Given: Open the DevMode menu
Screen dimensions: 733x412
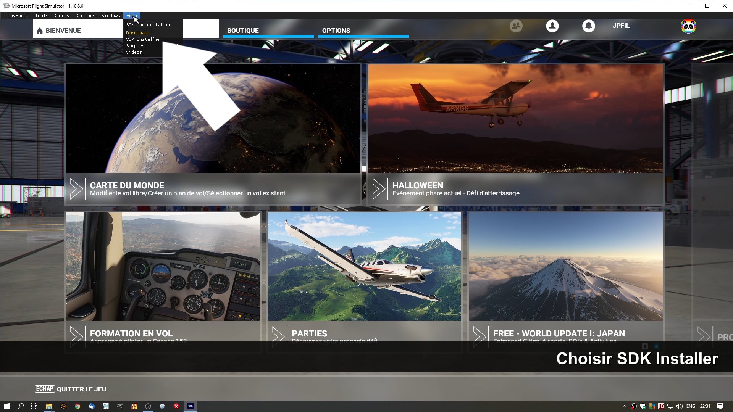Looking at the screenshot, I should [x=17, y=16].
